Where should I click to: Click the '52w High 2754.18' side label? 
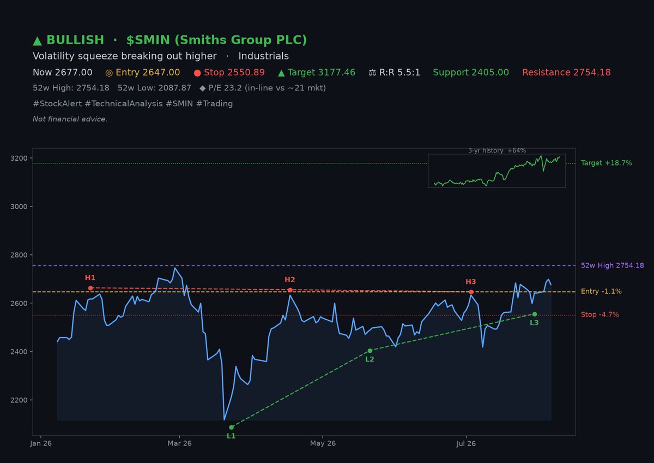point(614,265)
